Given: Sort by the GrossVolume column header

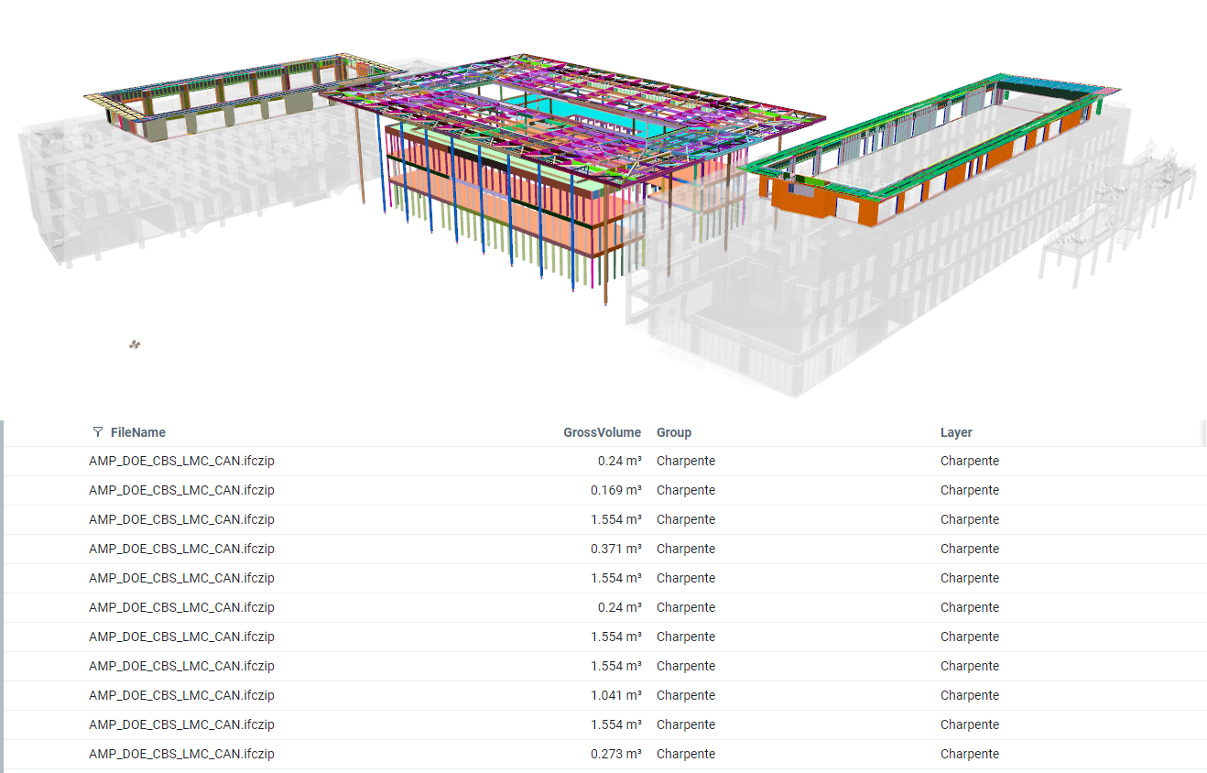Looking at the screenshot, I should coord(602,432).
